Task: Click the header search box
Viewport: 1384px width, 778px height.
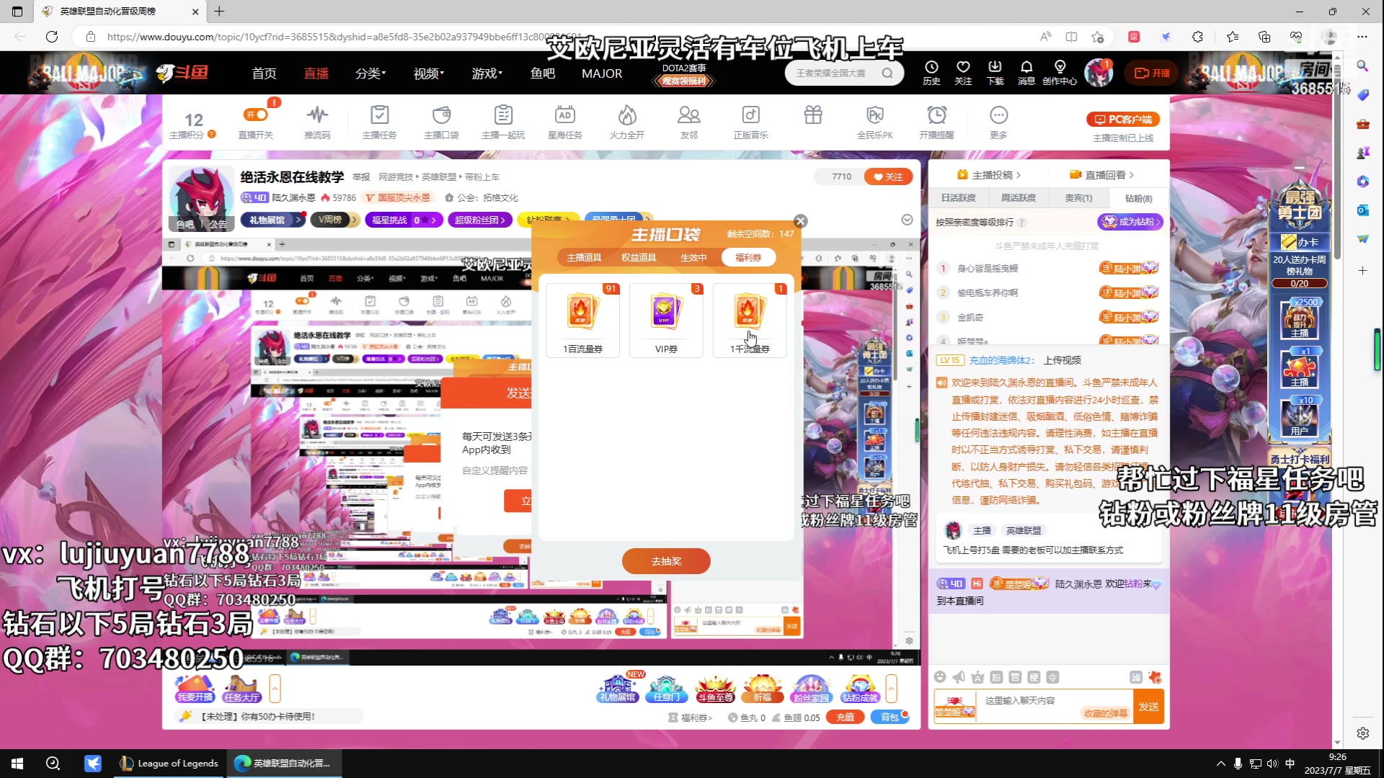Action: coord(843,73)
